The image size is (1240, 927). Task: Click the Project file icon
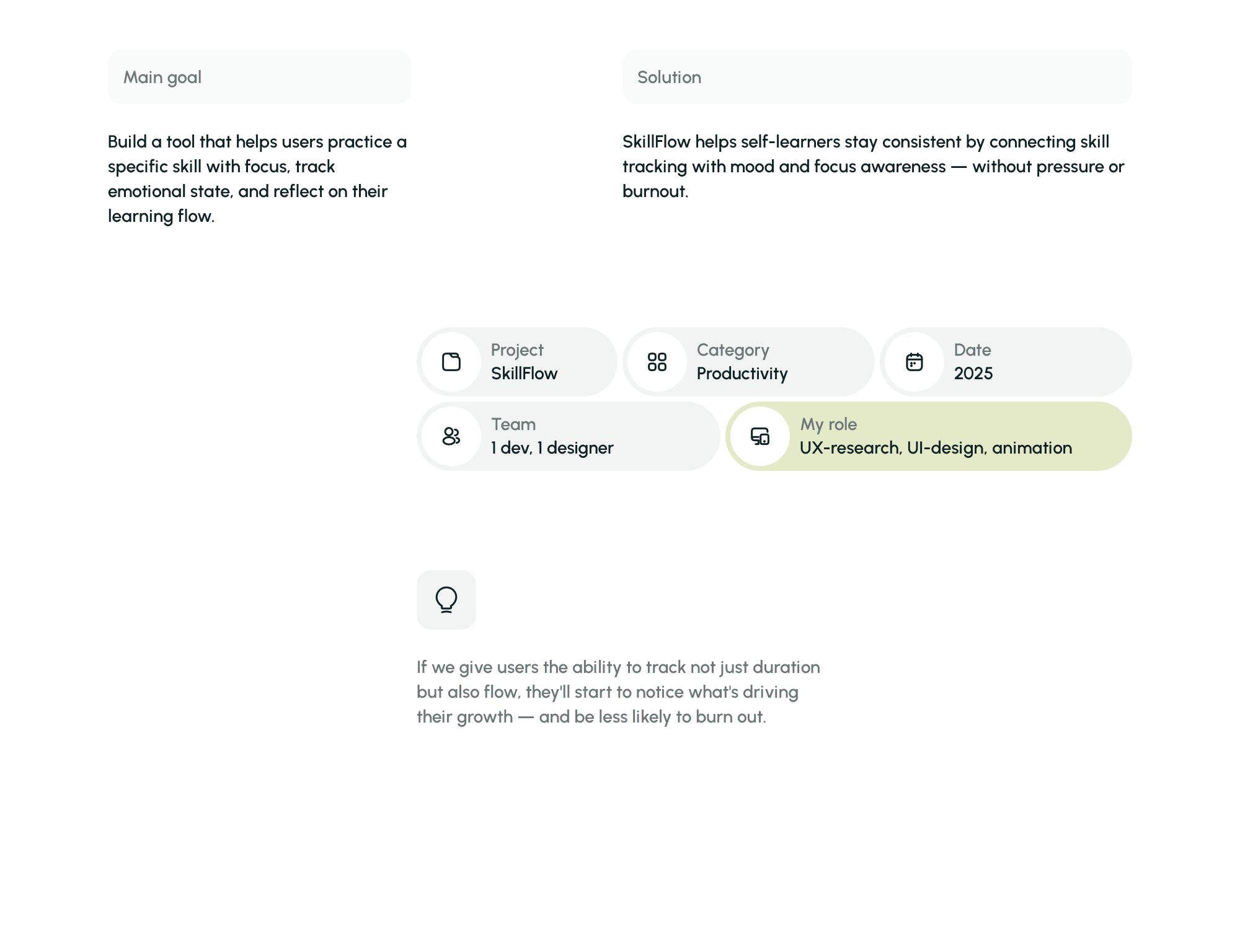451,362
